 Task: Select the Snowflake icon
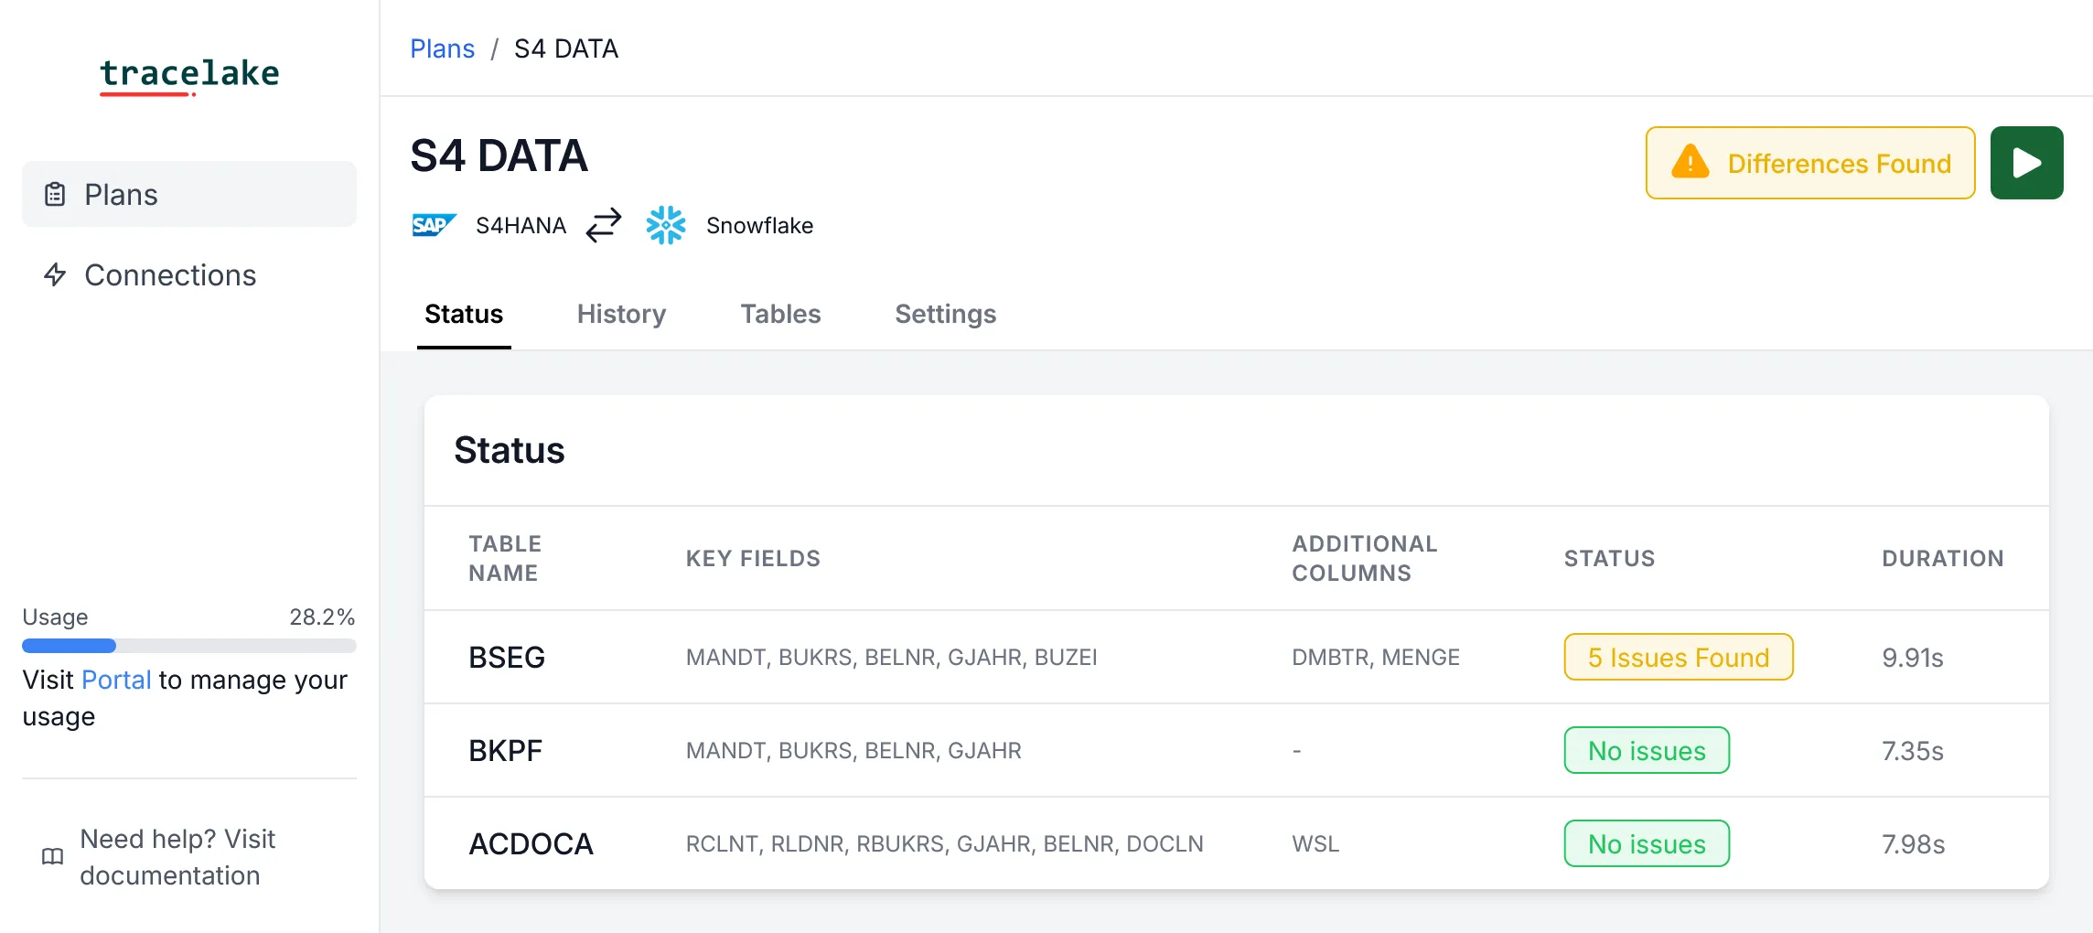(x=666, y=224)
